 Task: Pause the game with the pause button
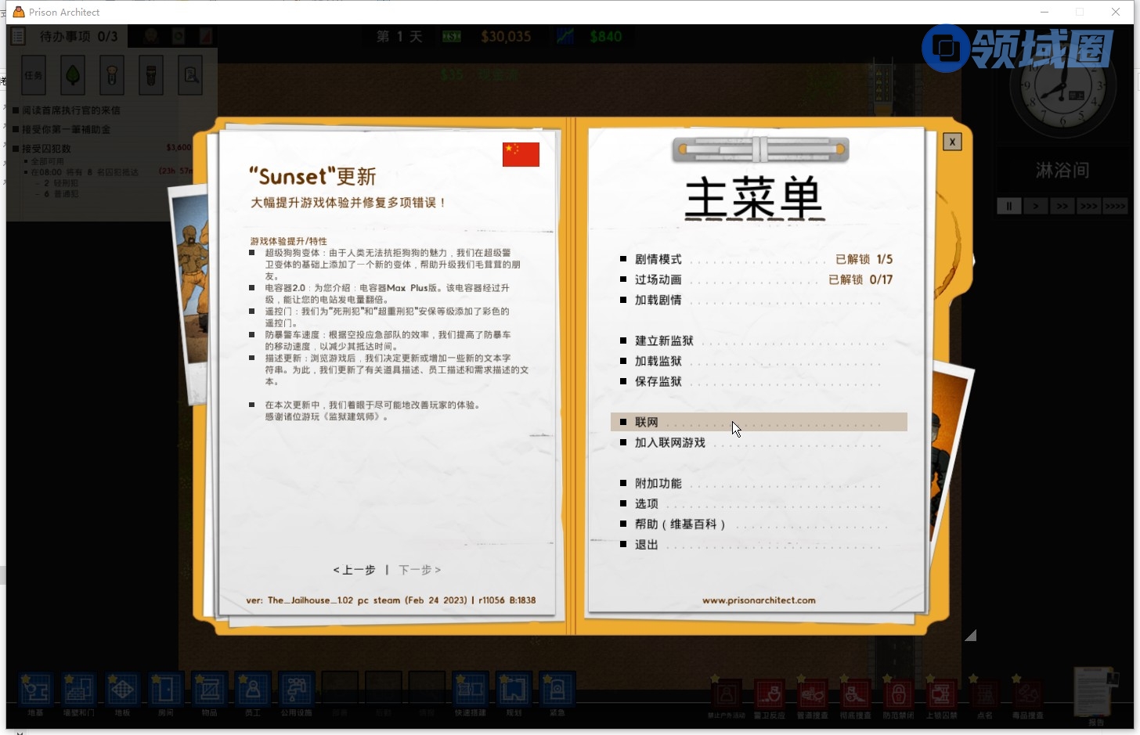click(1008, 206)
